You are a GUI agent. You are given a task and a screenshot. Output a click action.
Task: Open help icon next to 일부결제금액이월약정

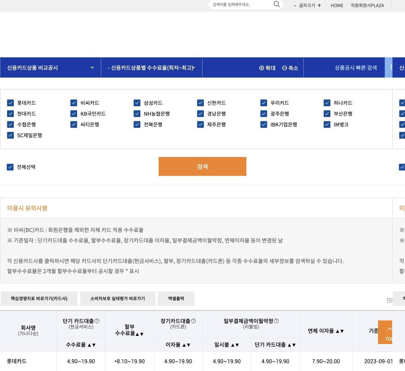pyautogui.click(x=276, y=321)
